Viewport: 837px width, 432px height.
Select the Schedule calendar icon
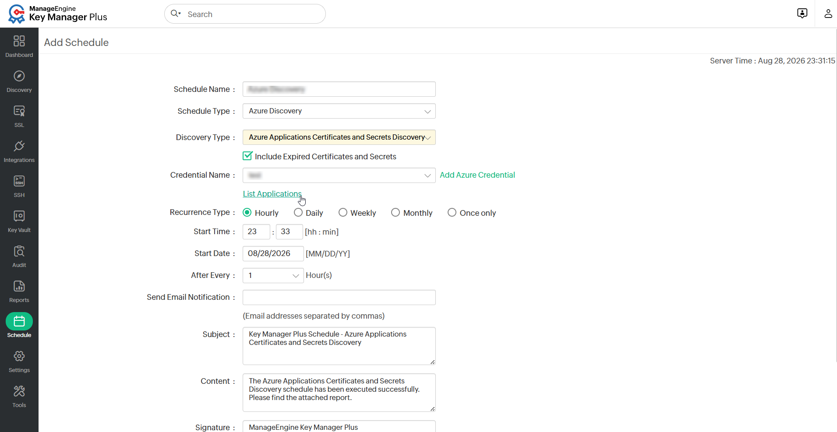19,321
